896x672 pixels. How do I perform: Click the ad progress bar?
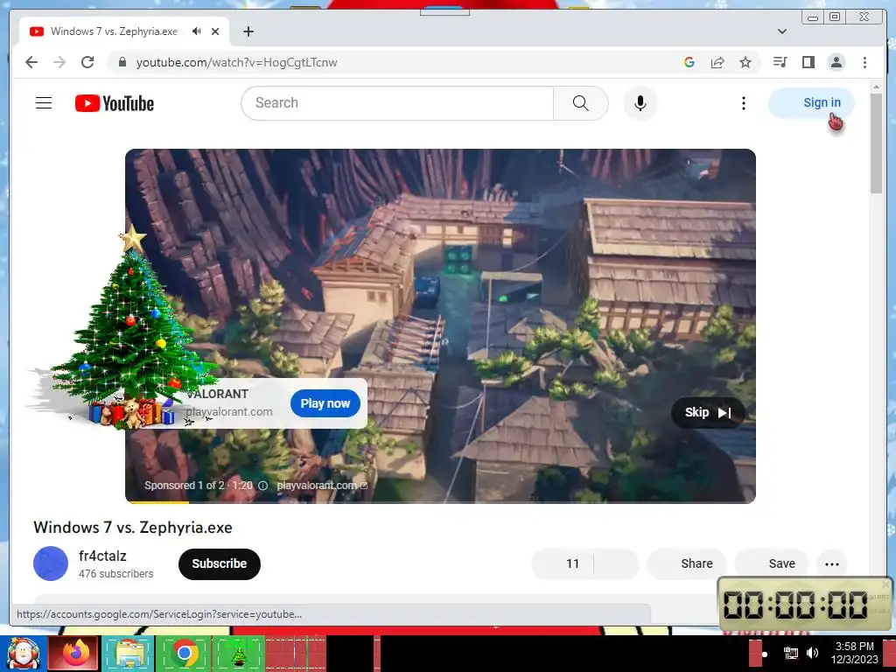(440, 501)
